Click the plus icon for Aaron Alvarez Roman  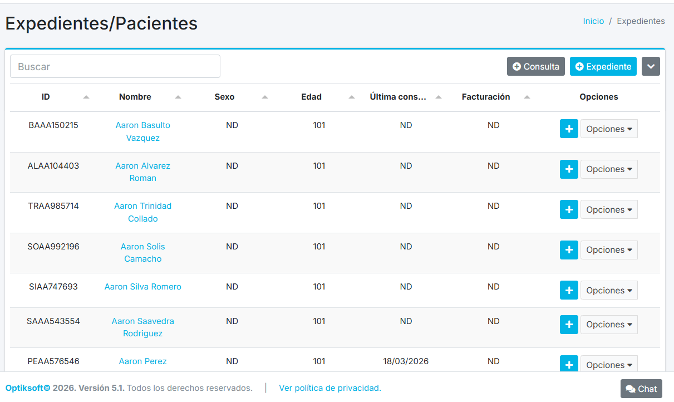coord(569,169)
